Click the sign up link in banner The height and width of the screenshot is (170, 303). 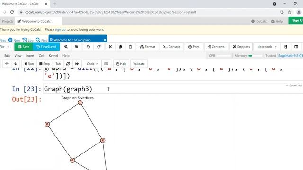tap(60, 29)
